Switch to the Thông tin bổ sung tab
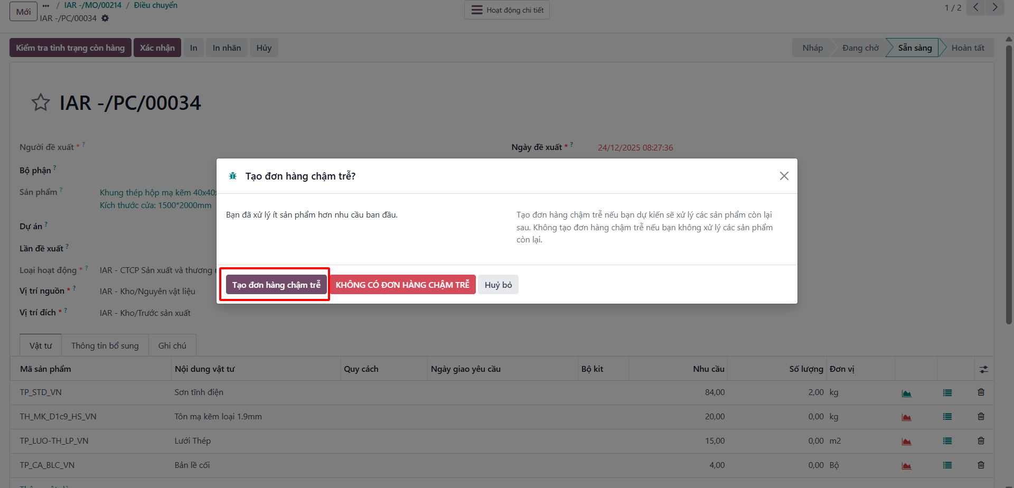1014x488 pixels. tap(105, 345)
